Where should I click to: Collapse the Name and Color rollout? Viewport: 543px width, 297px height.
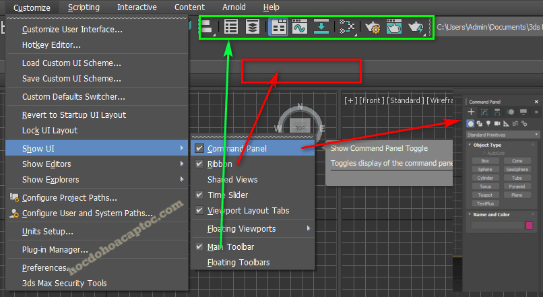pyautogui.click(x=491, y=215)
